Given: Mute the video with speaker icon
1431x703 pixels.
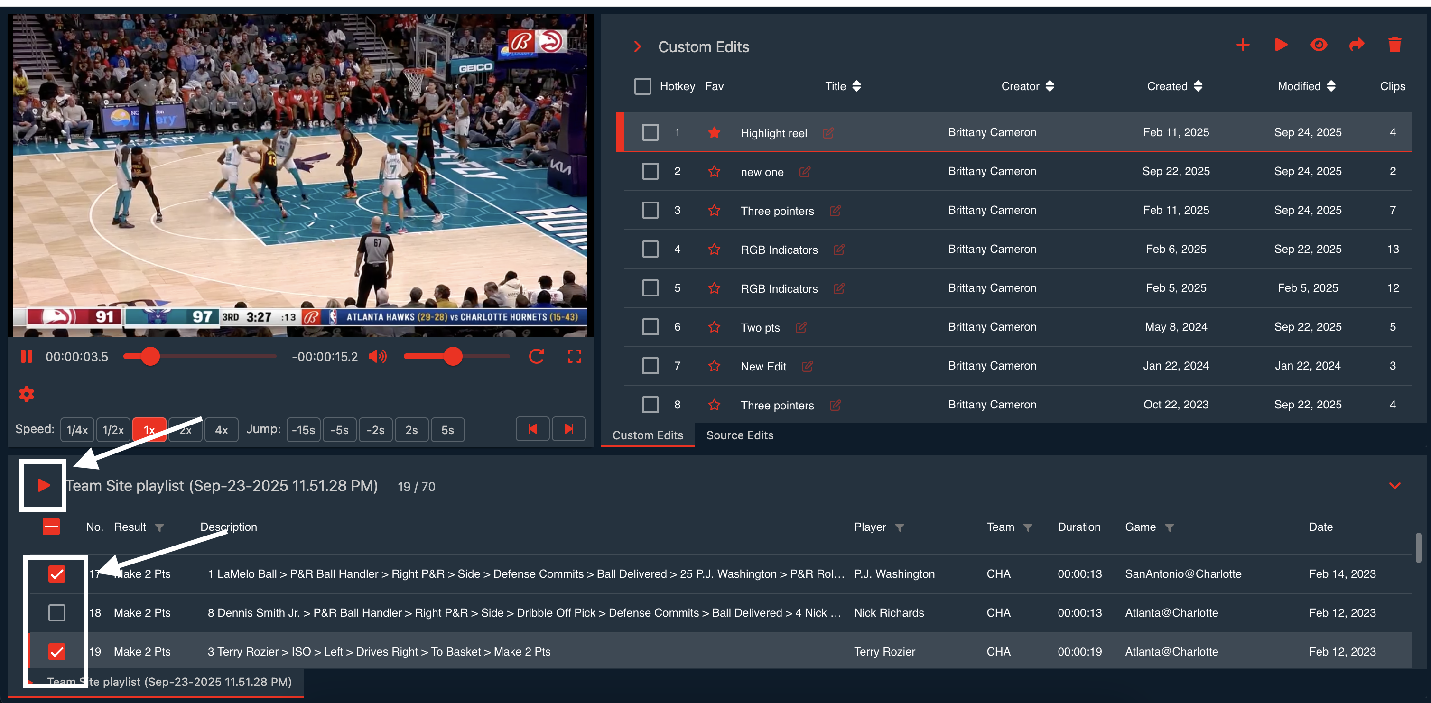Looking at the screenshot, I should click(x=378, y=356).
